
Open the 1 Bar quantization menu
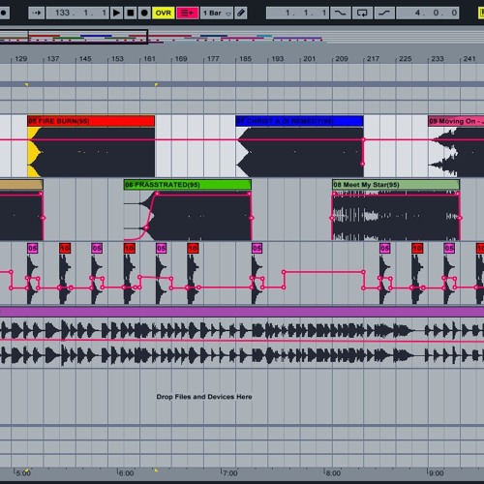coord(217,13)
